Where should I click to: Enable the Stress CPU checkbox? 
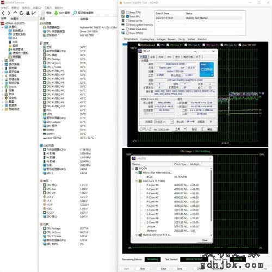pos(127,12)
